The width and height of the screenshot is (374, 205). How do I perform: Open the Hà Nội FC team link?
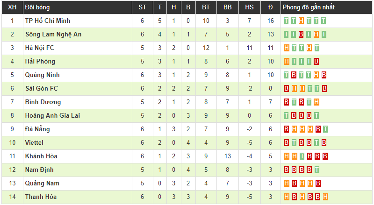(x=39, y=48)
